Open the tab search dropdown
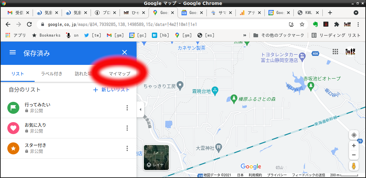Screen dimensions: 366x178 [356, 13]
